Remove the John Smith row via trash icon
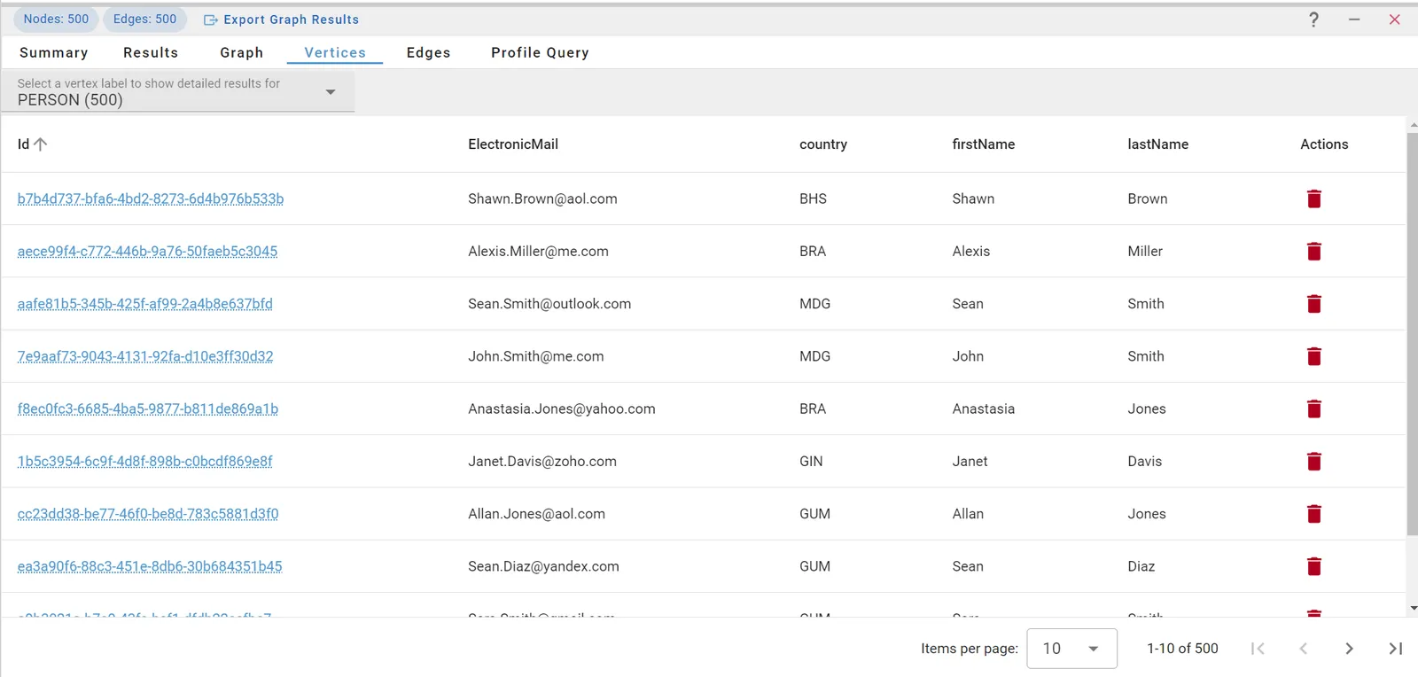1418x677 pixels. (1314, 356)
